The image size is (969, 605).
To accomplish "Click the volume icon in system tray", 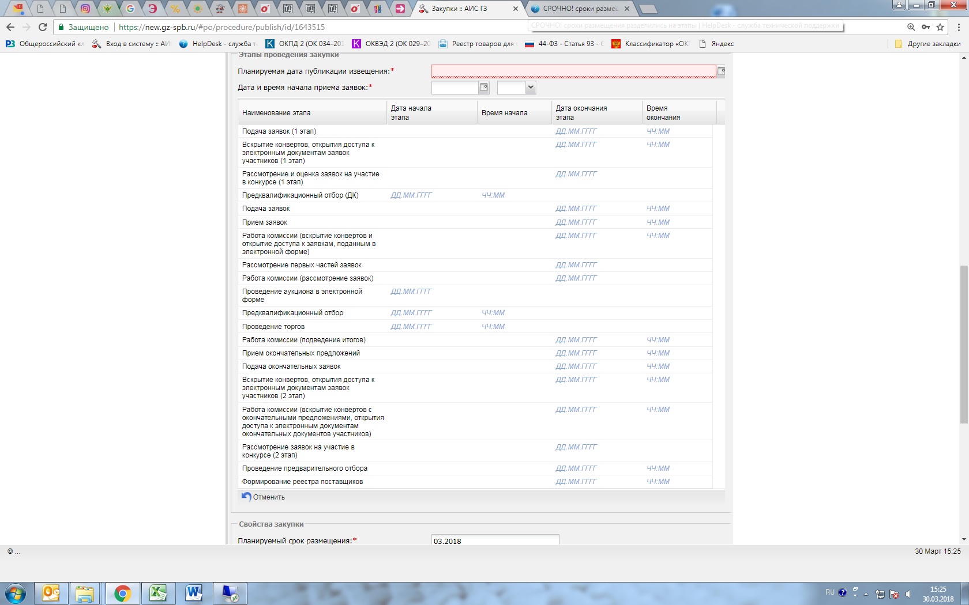I will click(x=908, y=593).
